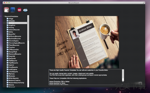
Task: Choose the CVResumeSet template
Action: [13, 49]
